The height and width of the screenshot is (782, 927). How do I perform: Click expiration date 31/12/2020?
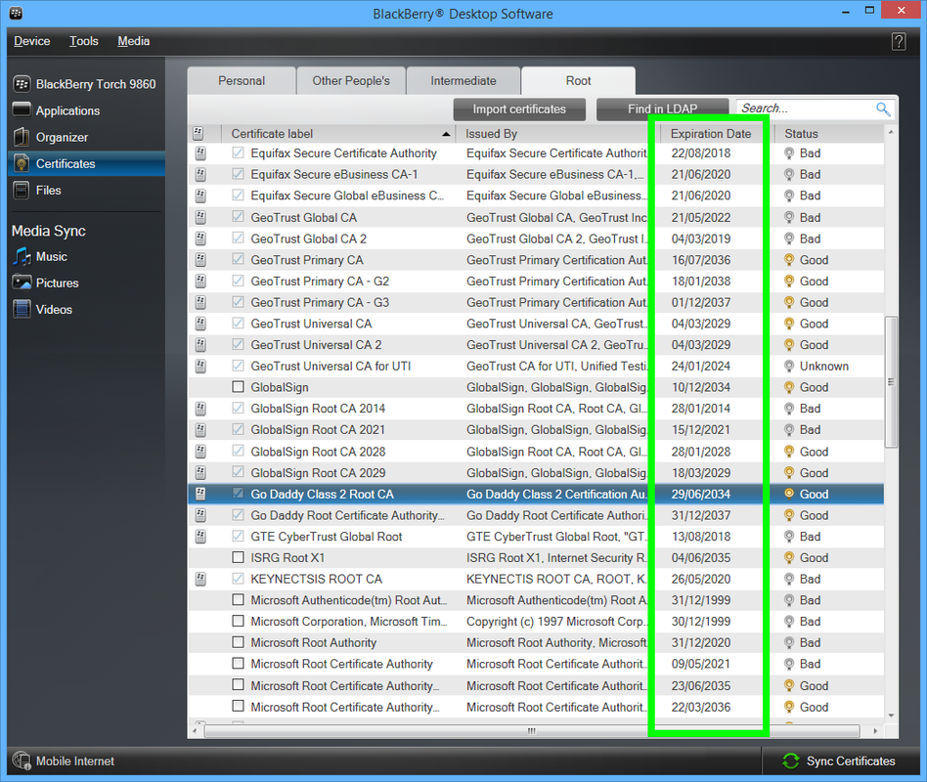point(700,642)
